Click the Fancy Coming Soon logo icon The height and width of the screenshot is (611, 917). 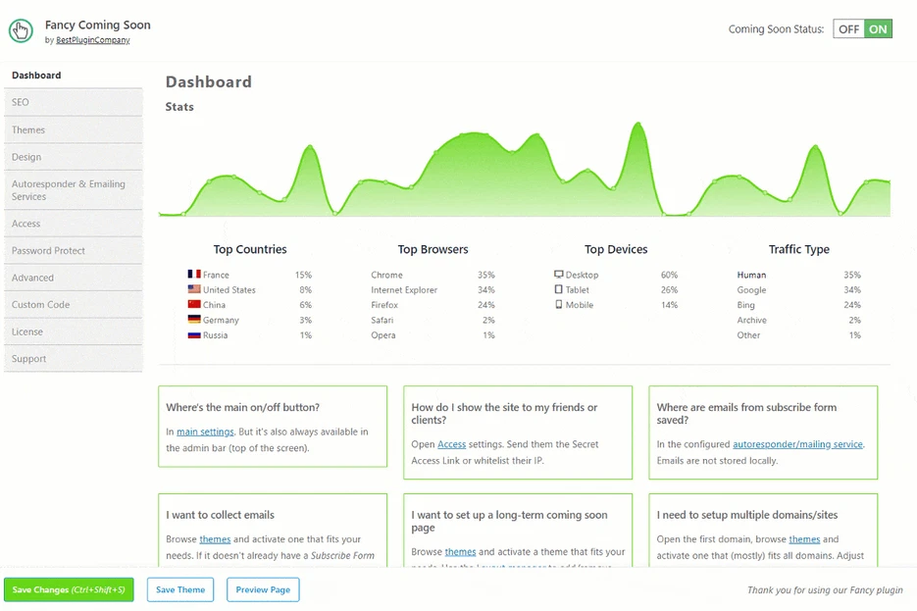[x=22, y=31]
